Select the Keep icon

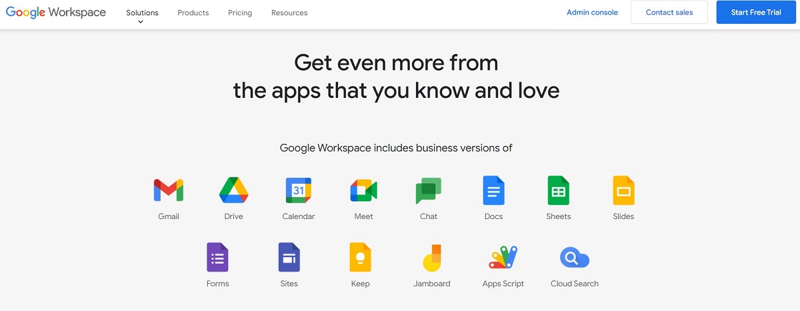[x=360, y=257]
